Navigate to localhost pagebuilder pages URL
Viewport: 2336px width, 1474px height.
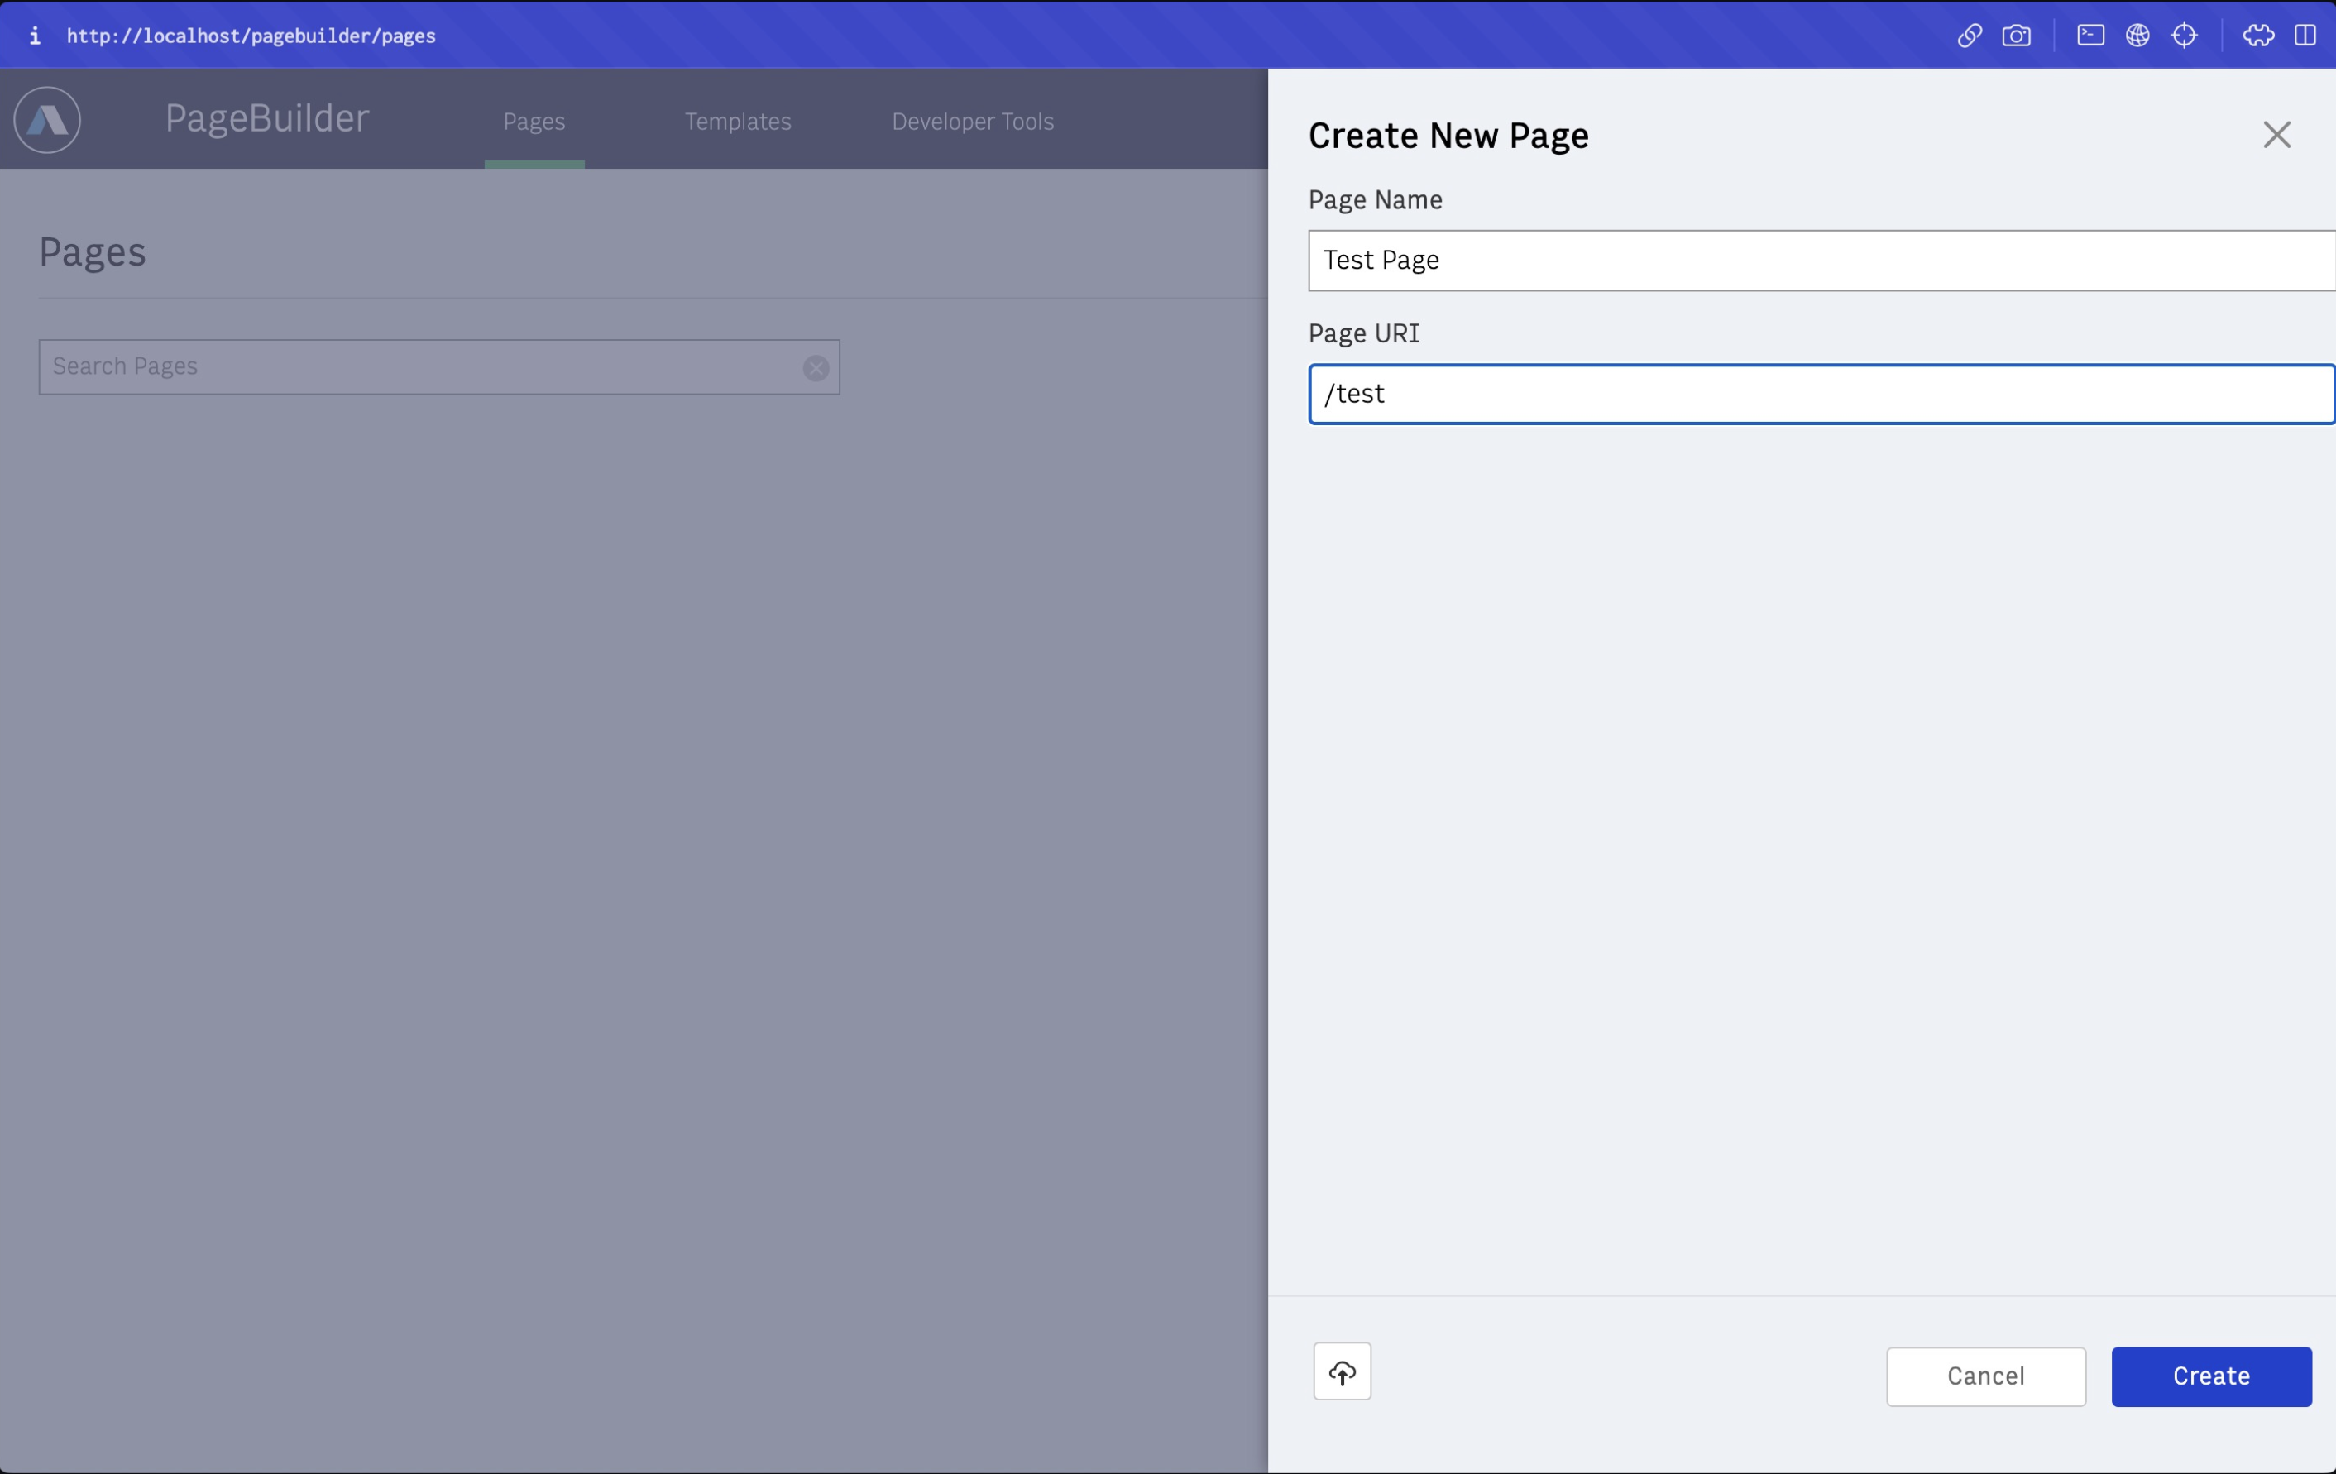click(251, 34)
